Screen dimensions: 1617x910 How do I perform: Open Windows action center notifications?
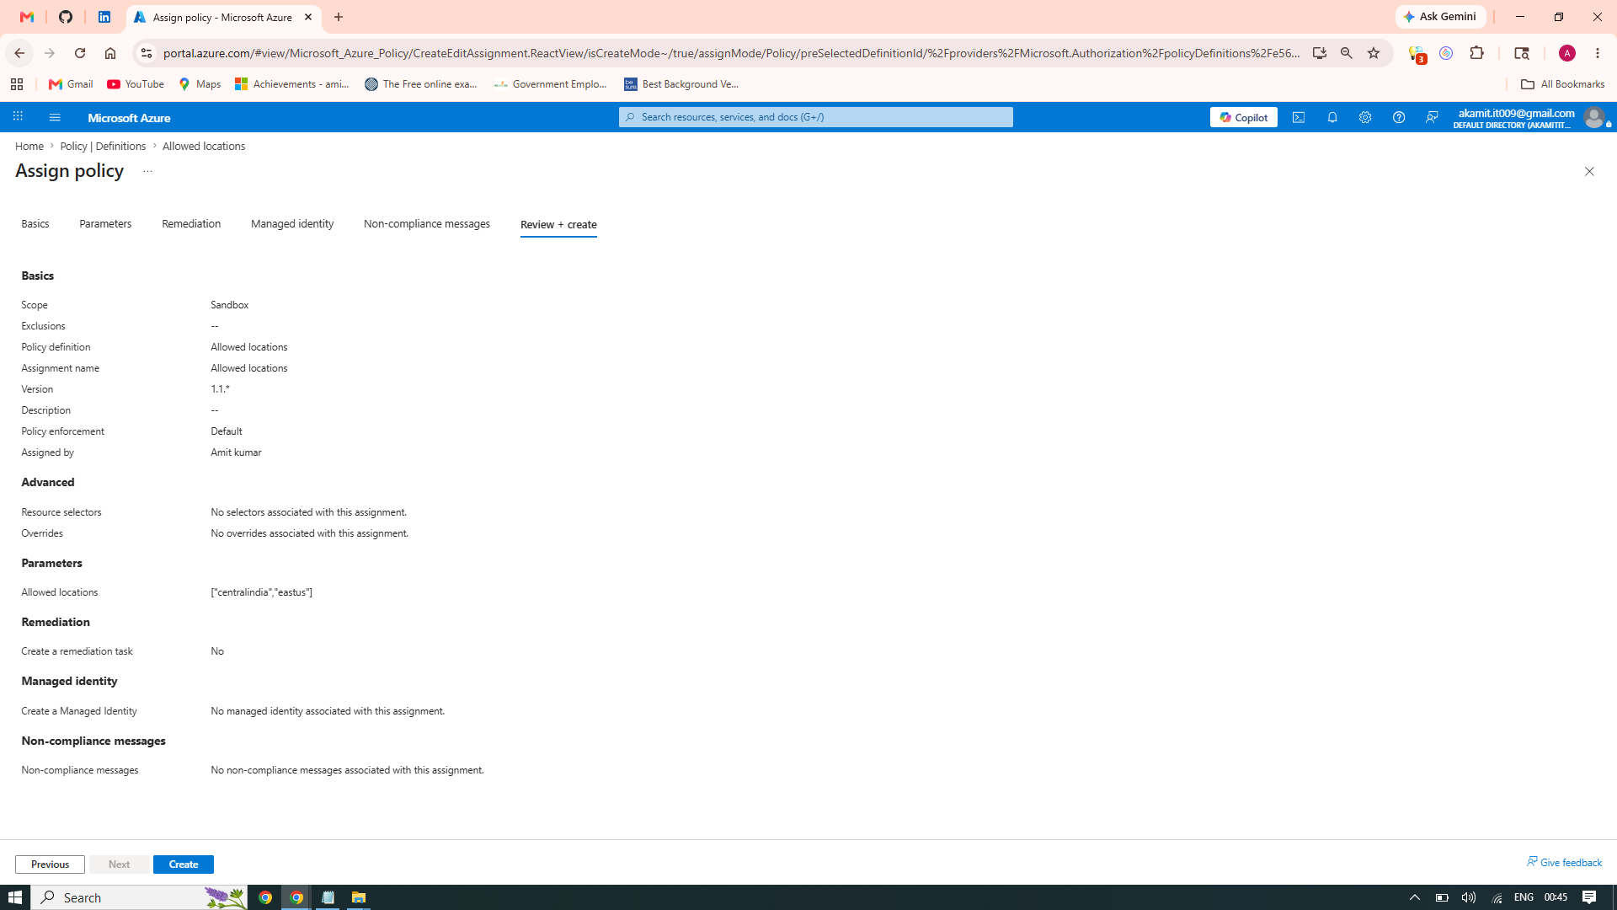[1589, 897]
